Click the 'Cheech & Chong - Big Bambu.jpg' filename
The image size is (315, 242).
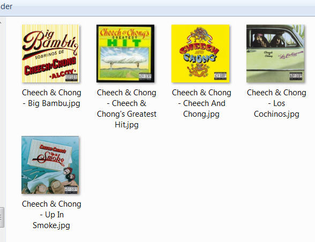point(51,98)
